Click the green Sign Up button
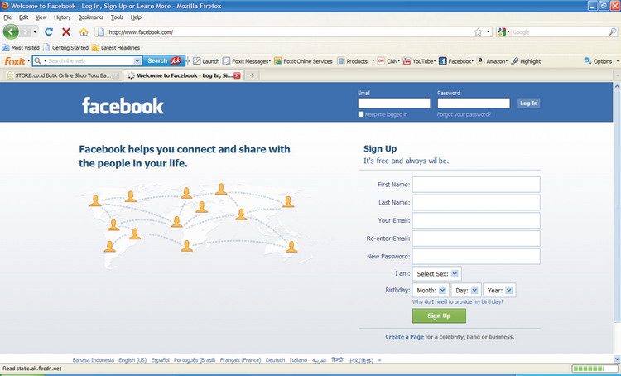621x376 pixels. click(439, 316)
